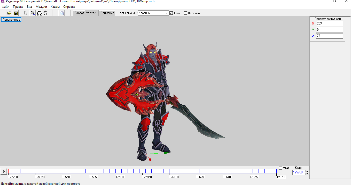Enable the Вершины vertices checkbox
The width and height of the screenshot is (351, 185).
pyautogui.click(x=185, y=13)
